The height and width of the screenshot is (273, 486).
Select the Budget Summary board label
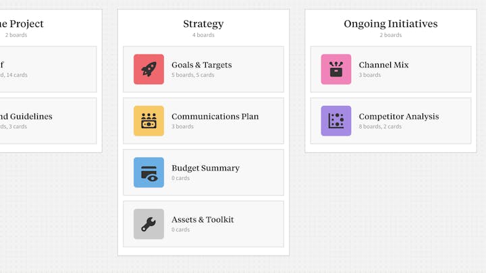click(205, 168)
